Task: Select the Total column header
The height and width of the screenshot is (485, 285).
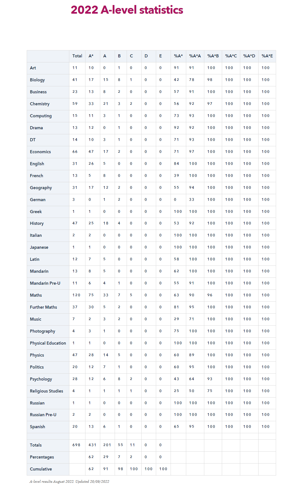Action: [x=77, y=56]
